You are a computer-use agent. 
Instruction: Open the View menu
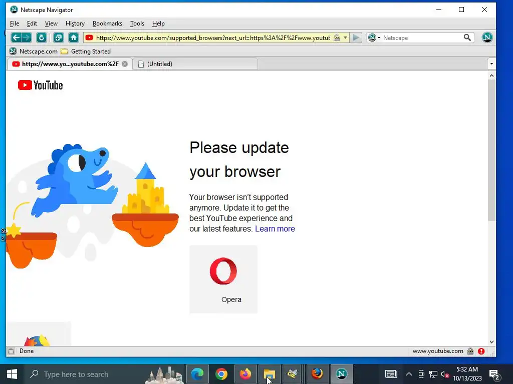click(51, 23)
